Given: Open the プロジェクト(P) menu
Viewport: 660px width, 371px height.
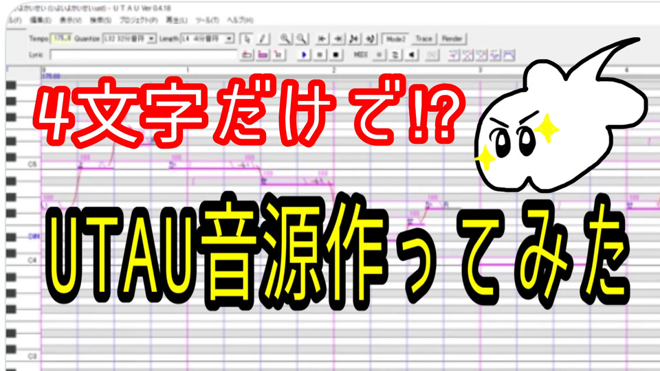Looking at the screenshot, I should point(138,20).
